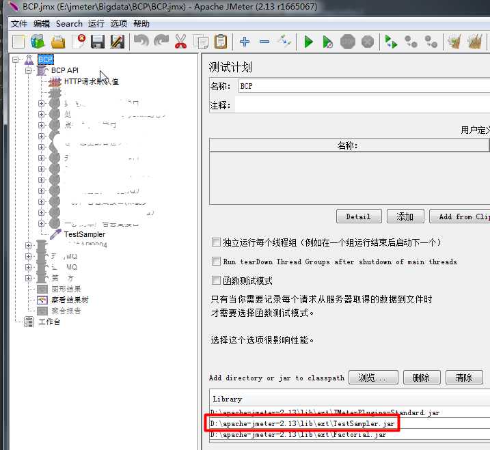
Task: Toggle Run tearDown Thread Groups checkbox
Action: pyautogui.click(x=216, y=261)
